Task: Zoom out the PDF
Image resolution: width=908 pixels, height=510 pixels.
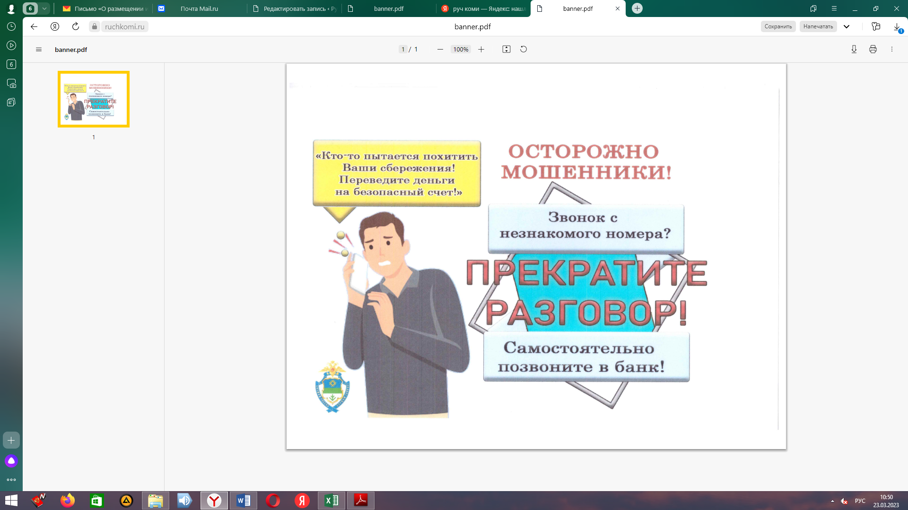Action: tap(440, 49)
